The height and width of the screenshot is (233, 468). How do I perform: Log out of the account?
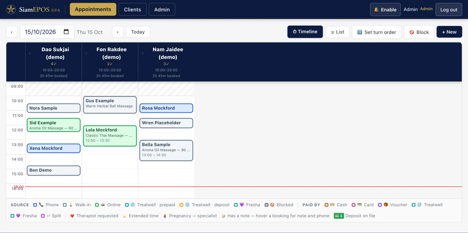click(x=449, y=9)
